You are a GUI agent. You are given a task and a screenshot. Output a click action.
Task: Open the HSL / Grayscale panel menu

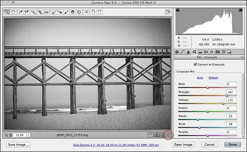coord(242,57)
